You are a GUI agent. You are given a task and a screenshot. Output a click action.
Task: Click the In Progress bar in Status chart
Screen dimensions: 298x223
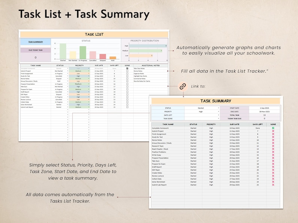[x=83, y=53]
